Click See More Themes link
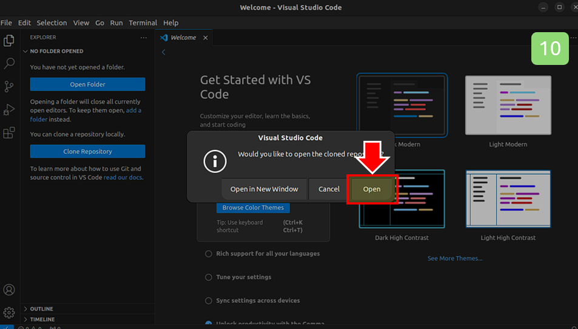 click(x=455, y=259)
